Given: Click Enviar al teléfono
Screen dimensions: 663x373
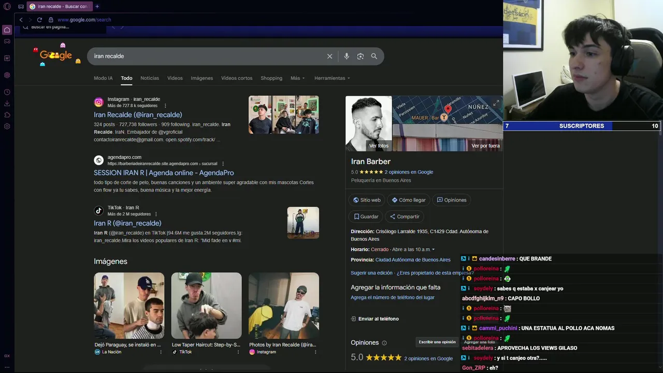Looking at the screenshot, I should [375, 319].
